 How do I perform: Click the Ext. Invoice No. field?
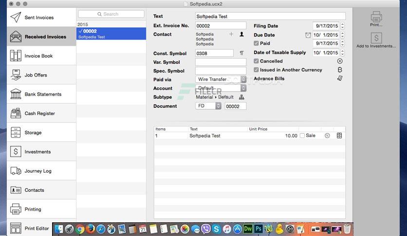tap(221, 26)
